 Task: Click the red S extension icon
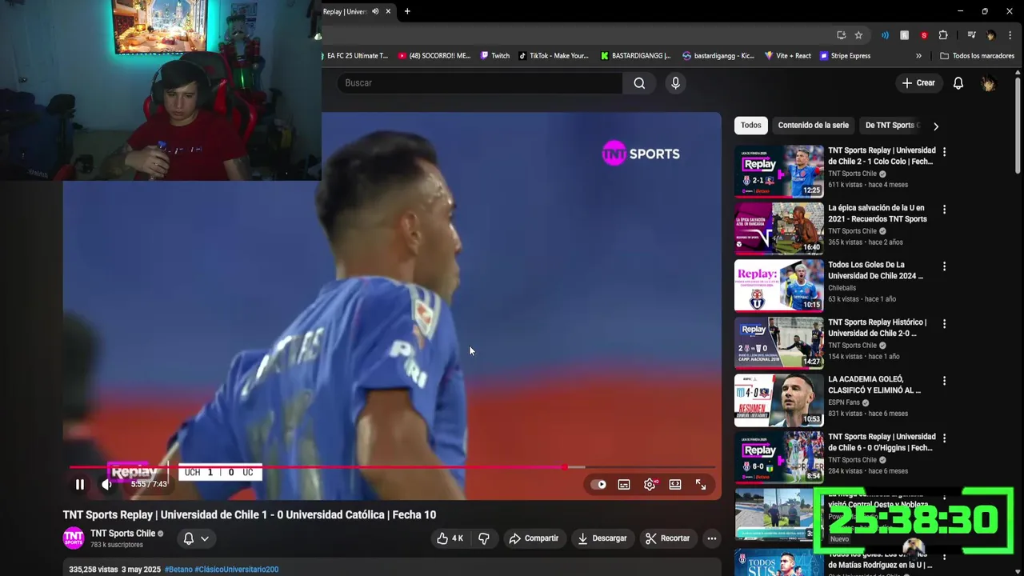(x=924, y=35)
